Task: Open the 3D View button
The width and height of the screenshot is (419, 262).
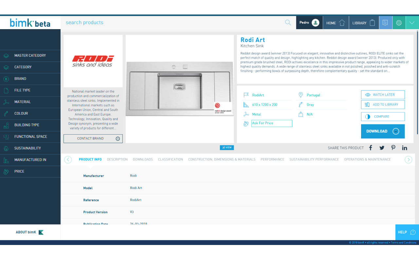Action: (227, 148)
